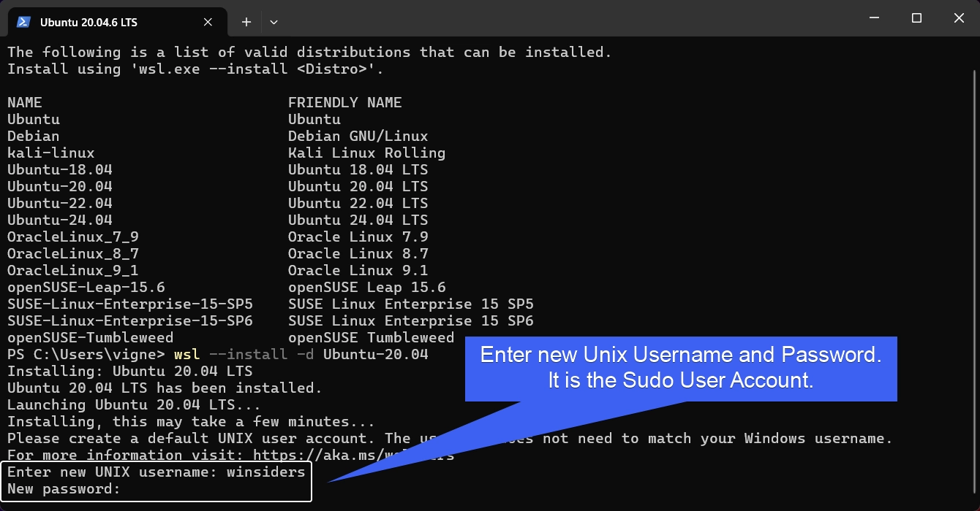Click the 'OracleLinux_9_1' entry
This screenshot has width=980, height=511.
tap(73, 270)
